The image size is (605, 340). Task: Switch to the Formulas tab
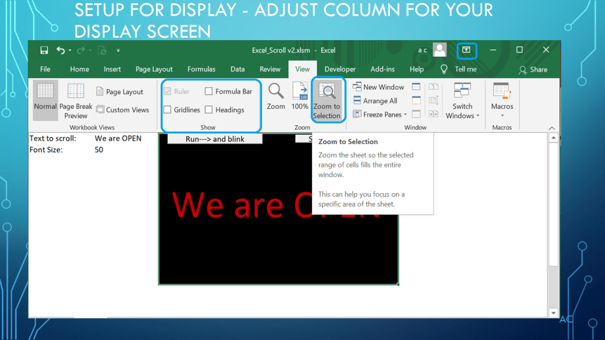201,69
